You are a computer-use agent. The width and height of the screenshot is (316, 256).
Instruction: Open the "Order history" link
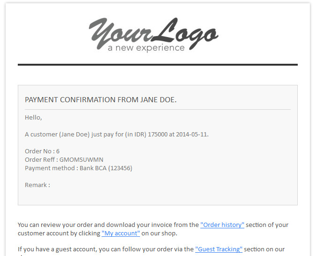(x=222, y=225)
